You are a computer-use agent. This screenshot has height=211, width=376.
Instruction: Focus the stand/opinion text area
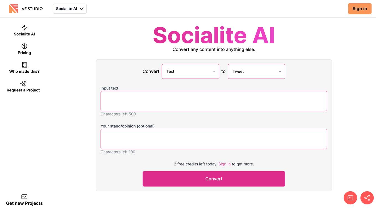point(214,139)
